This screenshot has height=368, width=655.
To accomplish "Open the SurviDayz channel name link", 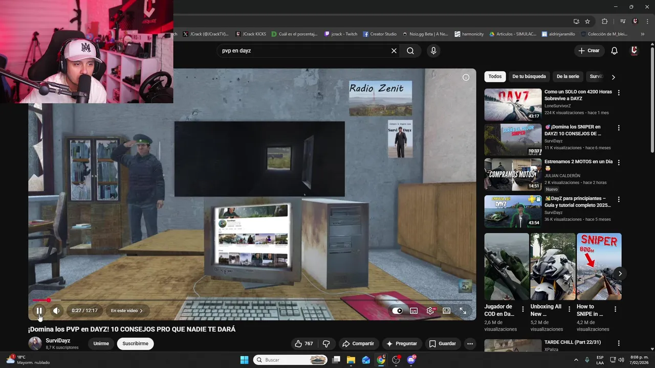I will pos(58,340).
